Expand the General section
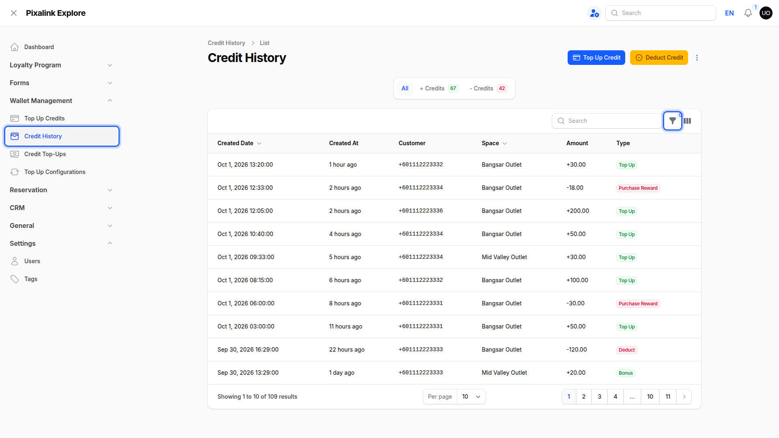The height and width of the screenshot is (438, 779). [61, 225]
